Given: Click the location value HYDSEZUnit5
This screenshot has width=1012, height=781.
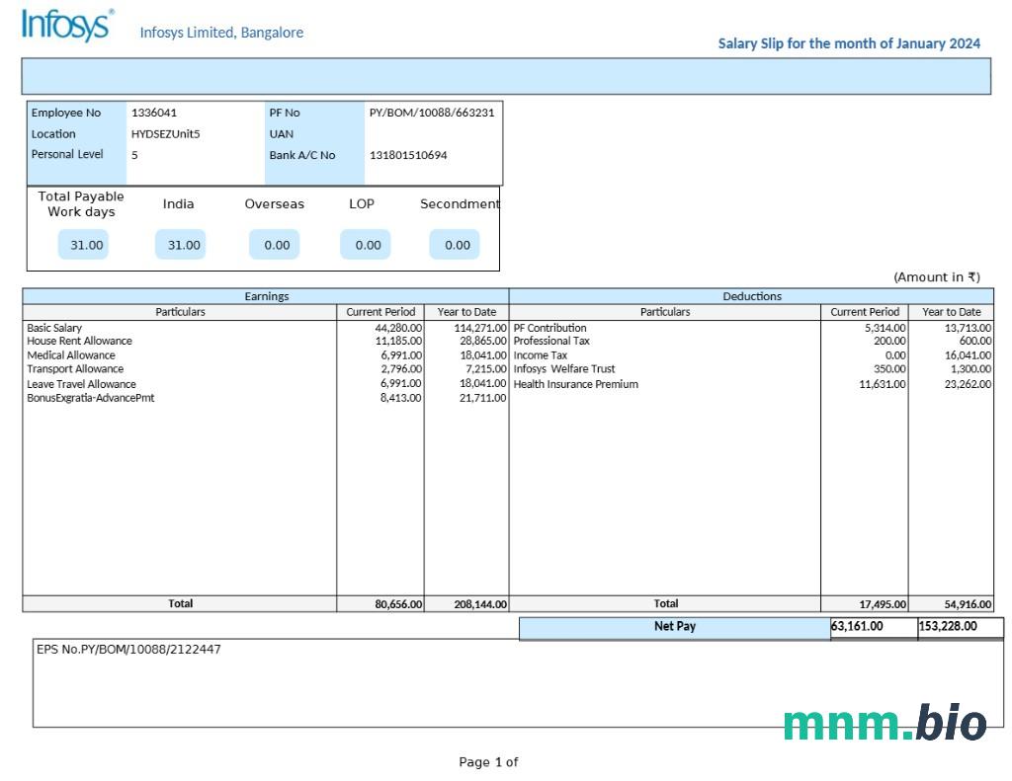Looking at the screenshot, I should click(x=165, y=134).
